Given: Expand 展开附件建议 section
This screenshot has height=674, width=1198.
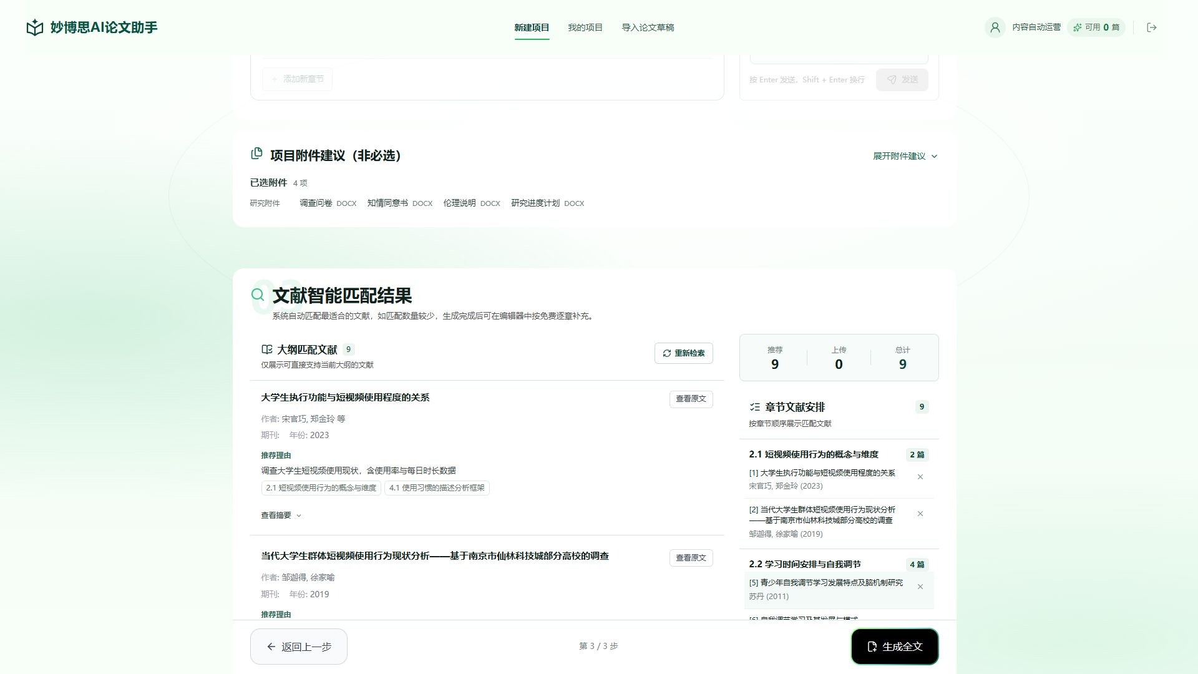Looking at the screenshot, I should (x=905, y=156).
